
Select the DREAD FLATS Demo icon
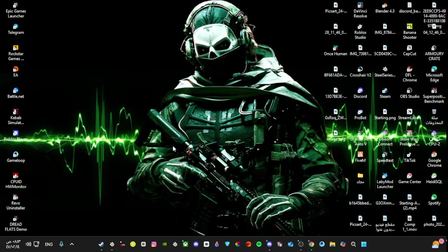16,224
